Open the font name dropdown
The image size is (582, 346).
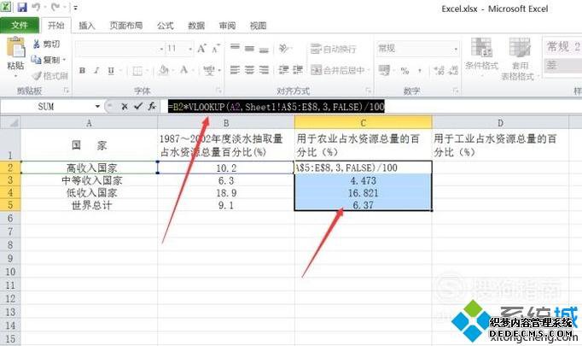tap(161, 49)
